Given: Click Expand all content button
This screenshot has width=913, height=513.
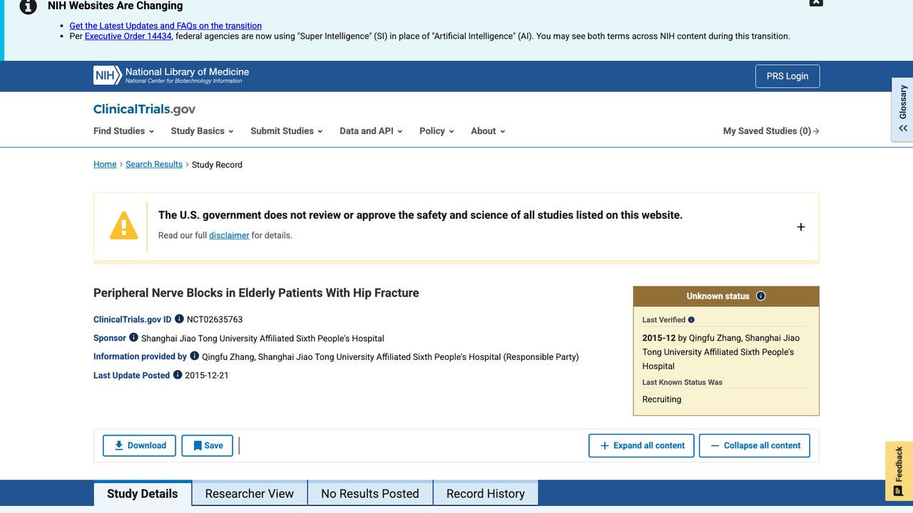Looking at the screenshot, I should coord(641,445).
